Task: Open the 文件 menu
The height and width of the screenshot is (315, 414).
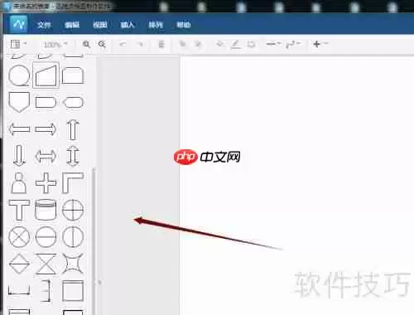Action: coord(44,25)
